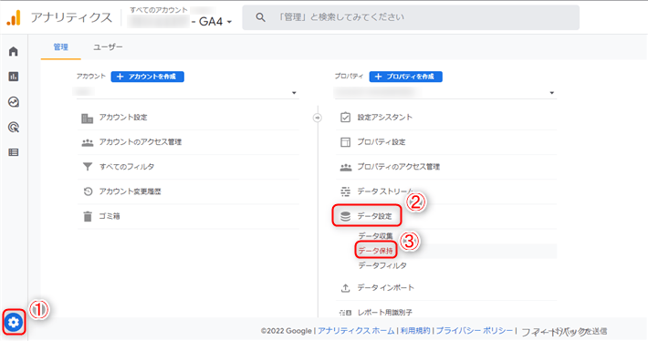Open アナリティクス ホーム footer link

356,331
